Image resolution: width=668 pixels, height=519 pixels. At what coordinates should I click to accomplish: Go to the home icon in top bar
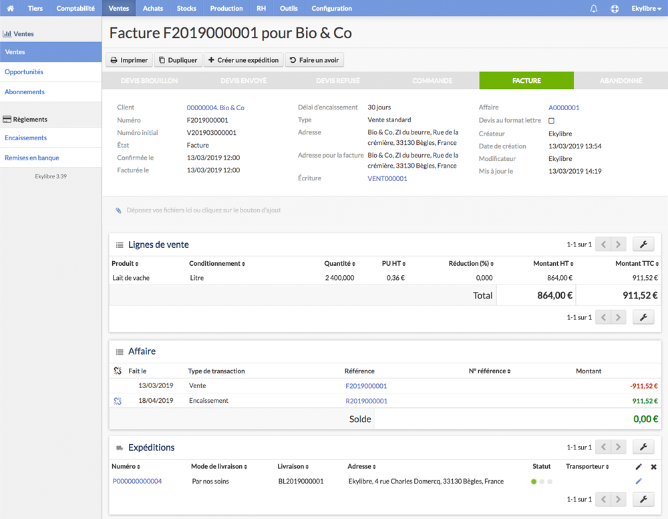[x=10, y=8]
